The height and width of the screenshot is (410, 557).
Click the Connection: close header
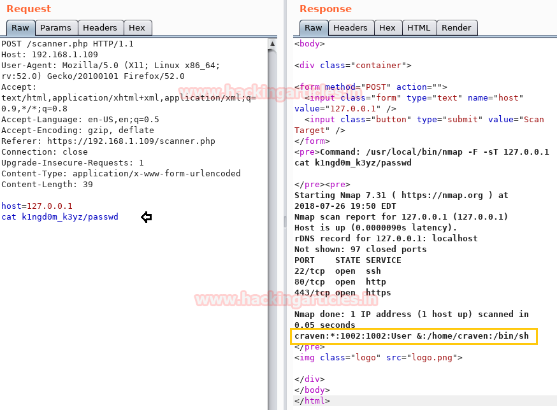click(x=45, y=152)
